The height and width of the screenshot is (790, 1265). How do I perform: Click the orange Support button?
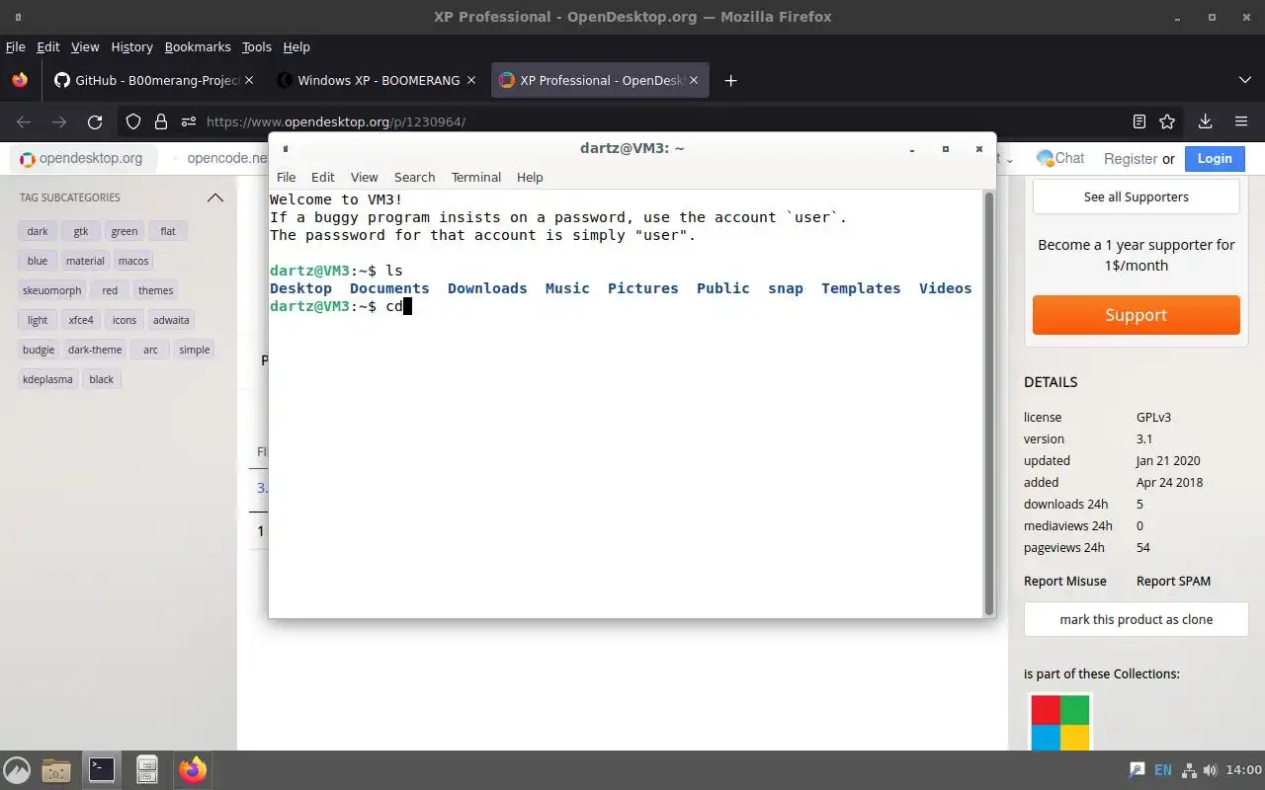[x=1136, y=315]
